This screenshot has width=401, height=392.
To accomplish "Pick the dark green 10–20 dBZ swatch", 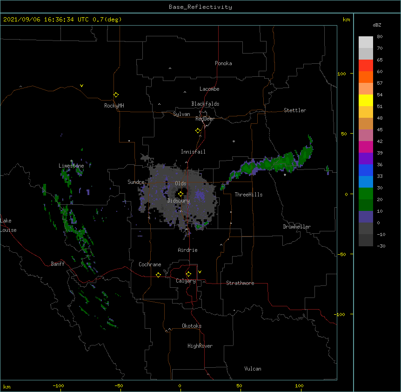I will [366, 205].
